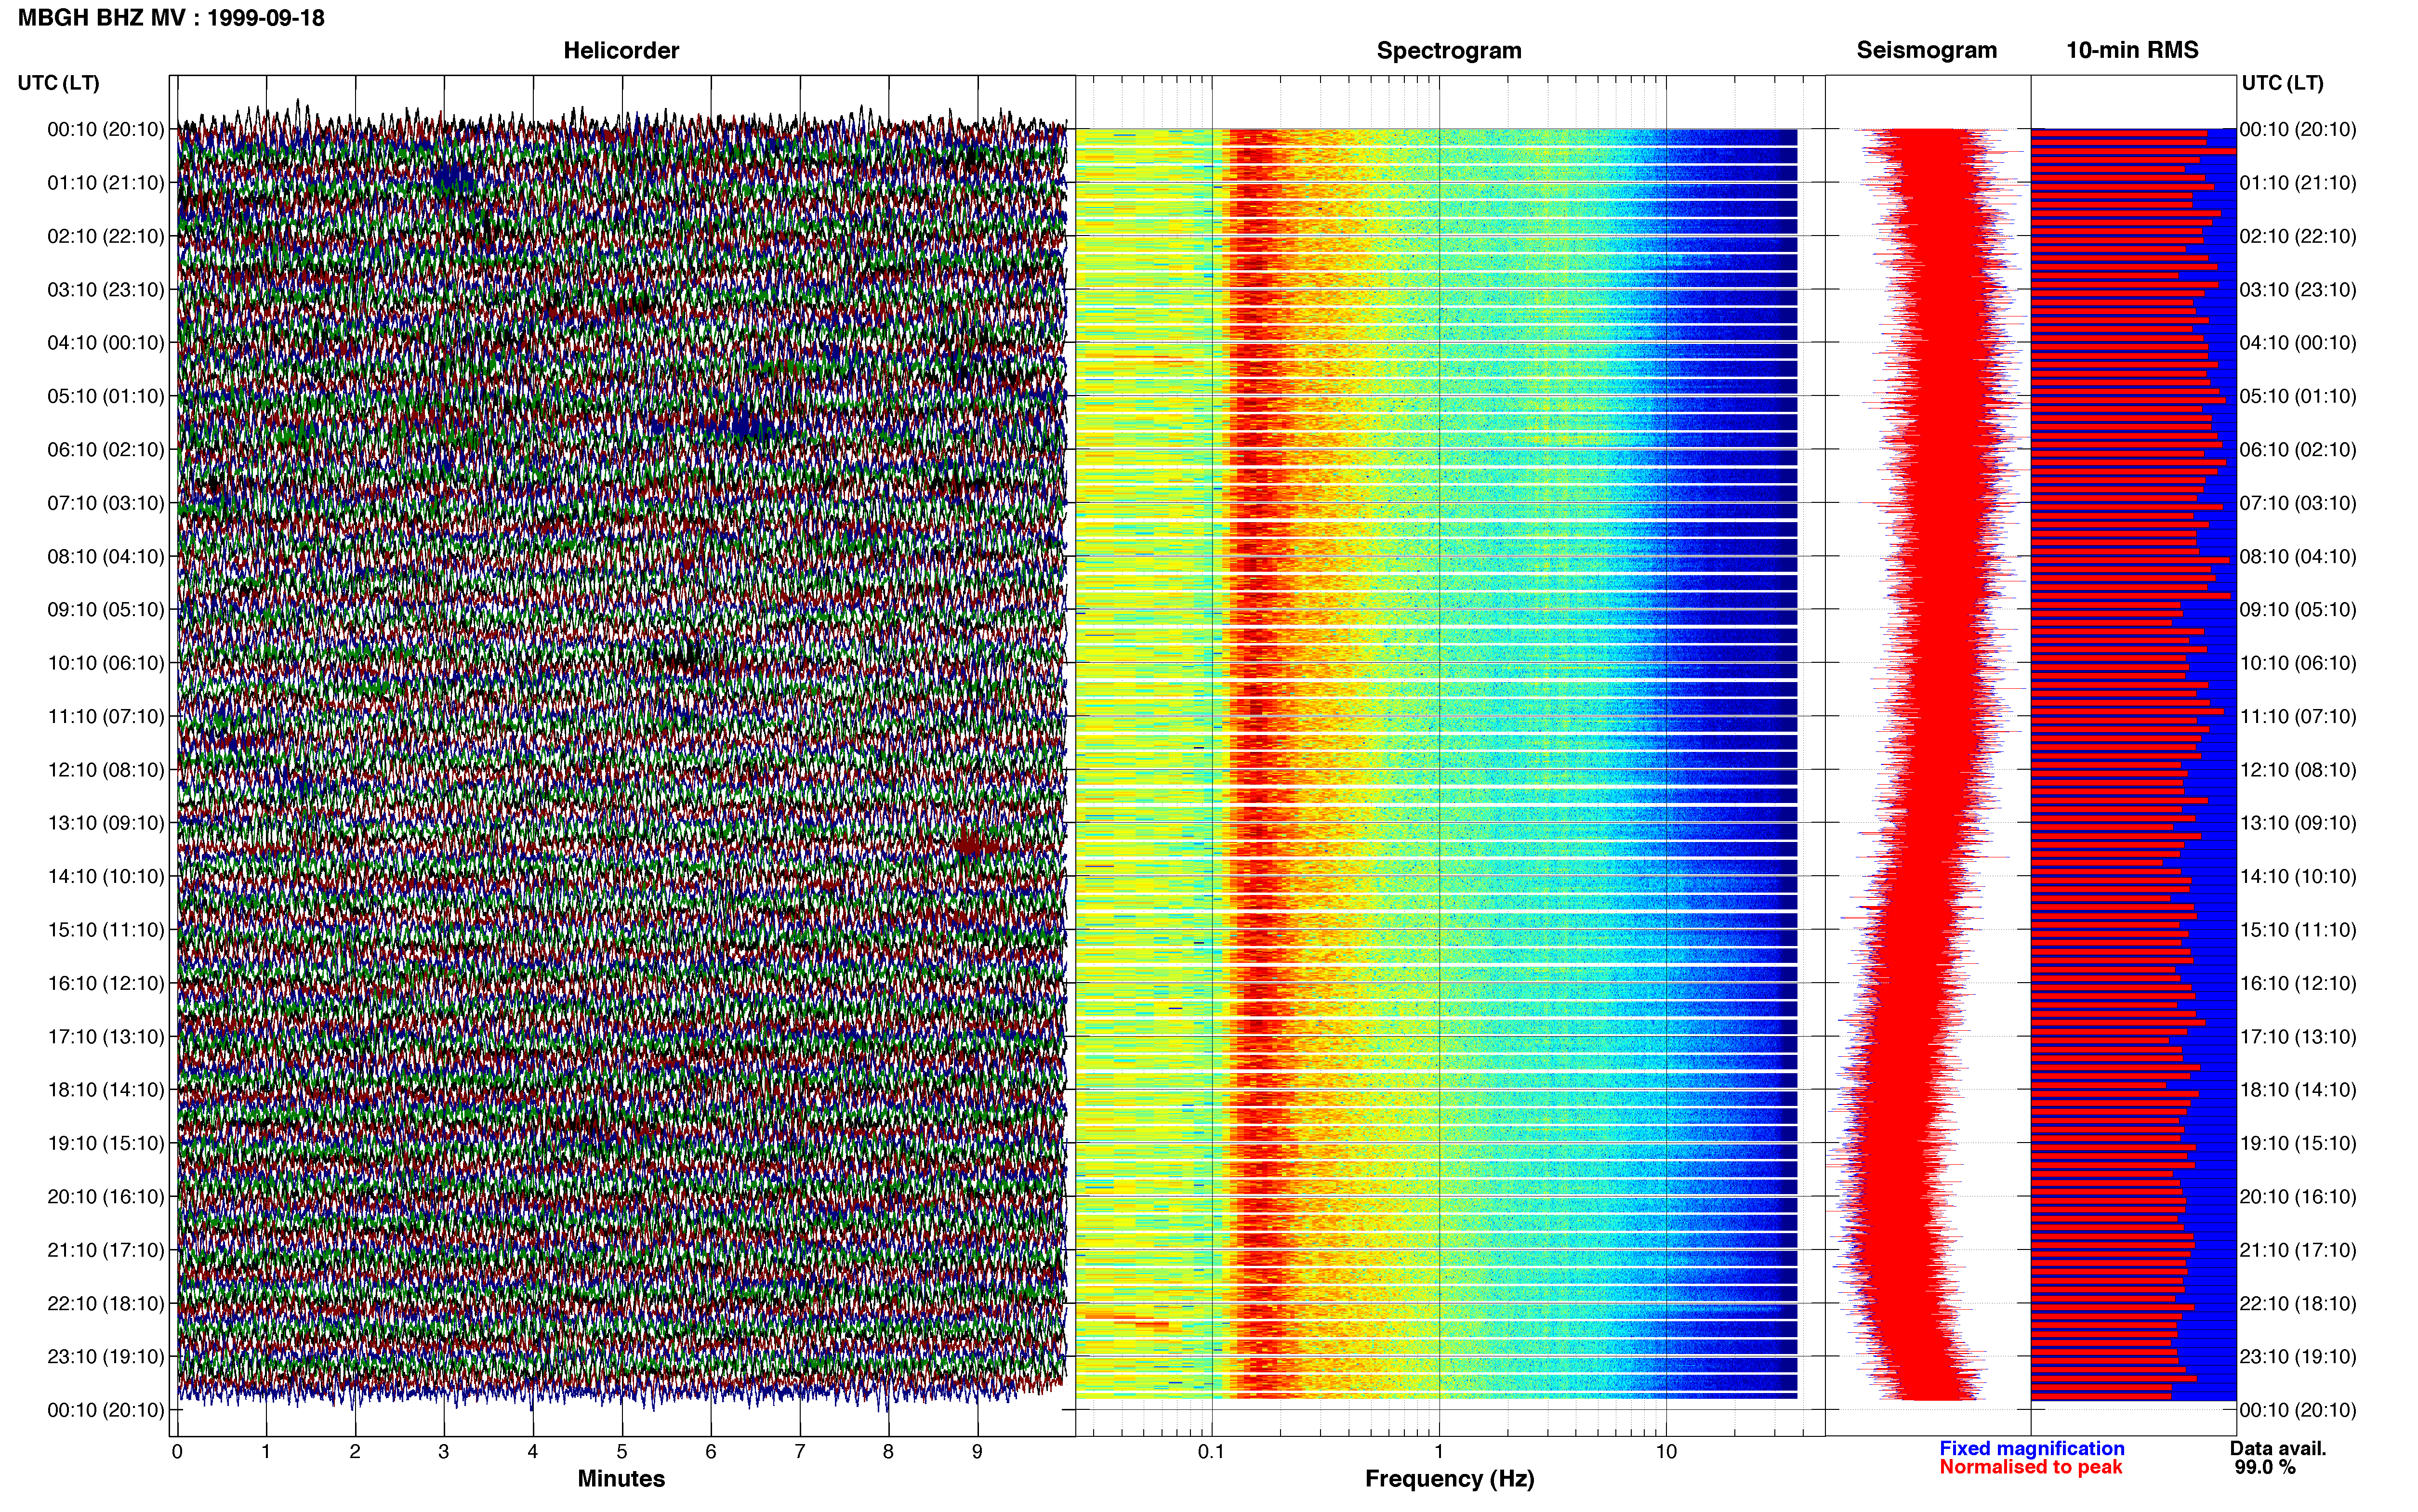Click the 10 tick on the Frequency axis
The width and height of the screenshot is (2418, 1512).
coord(1666,1452)
